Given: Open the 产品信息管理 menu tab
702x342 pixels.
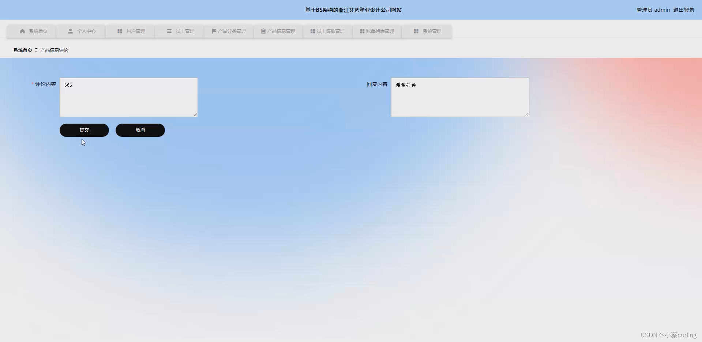Looking at the screenshot, I should click(278, 31).
